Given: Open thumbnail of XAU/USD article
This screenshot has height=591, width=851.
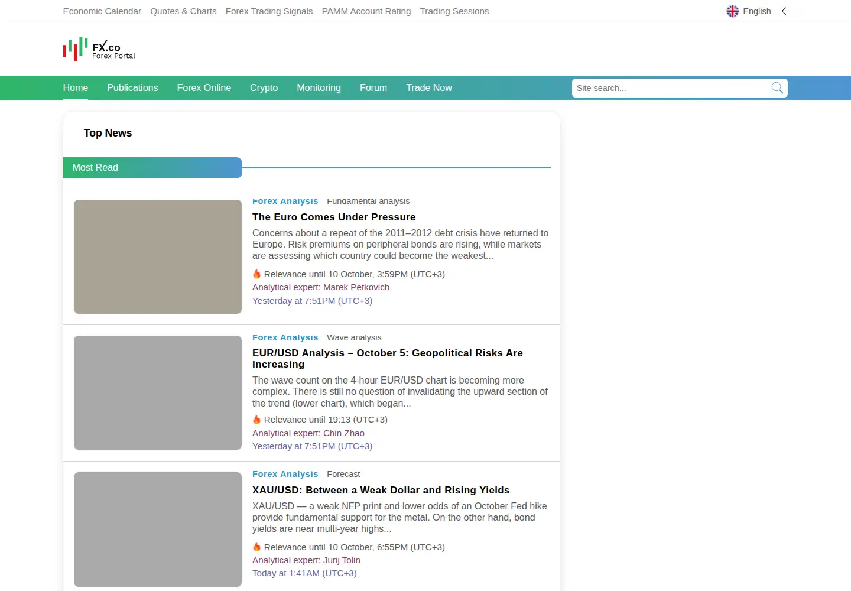Looking at the screenshot, I should [x=158, y=529].
